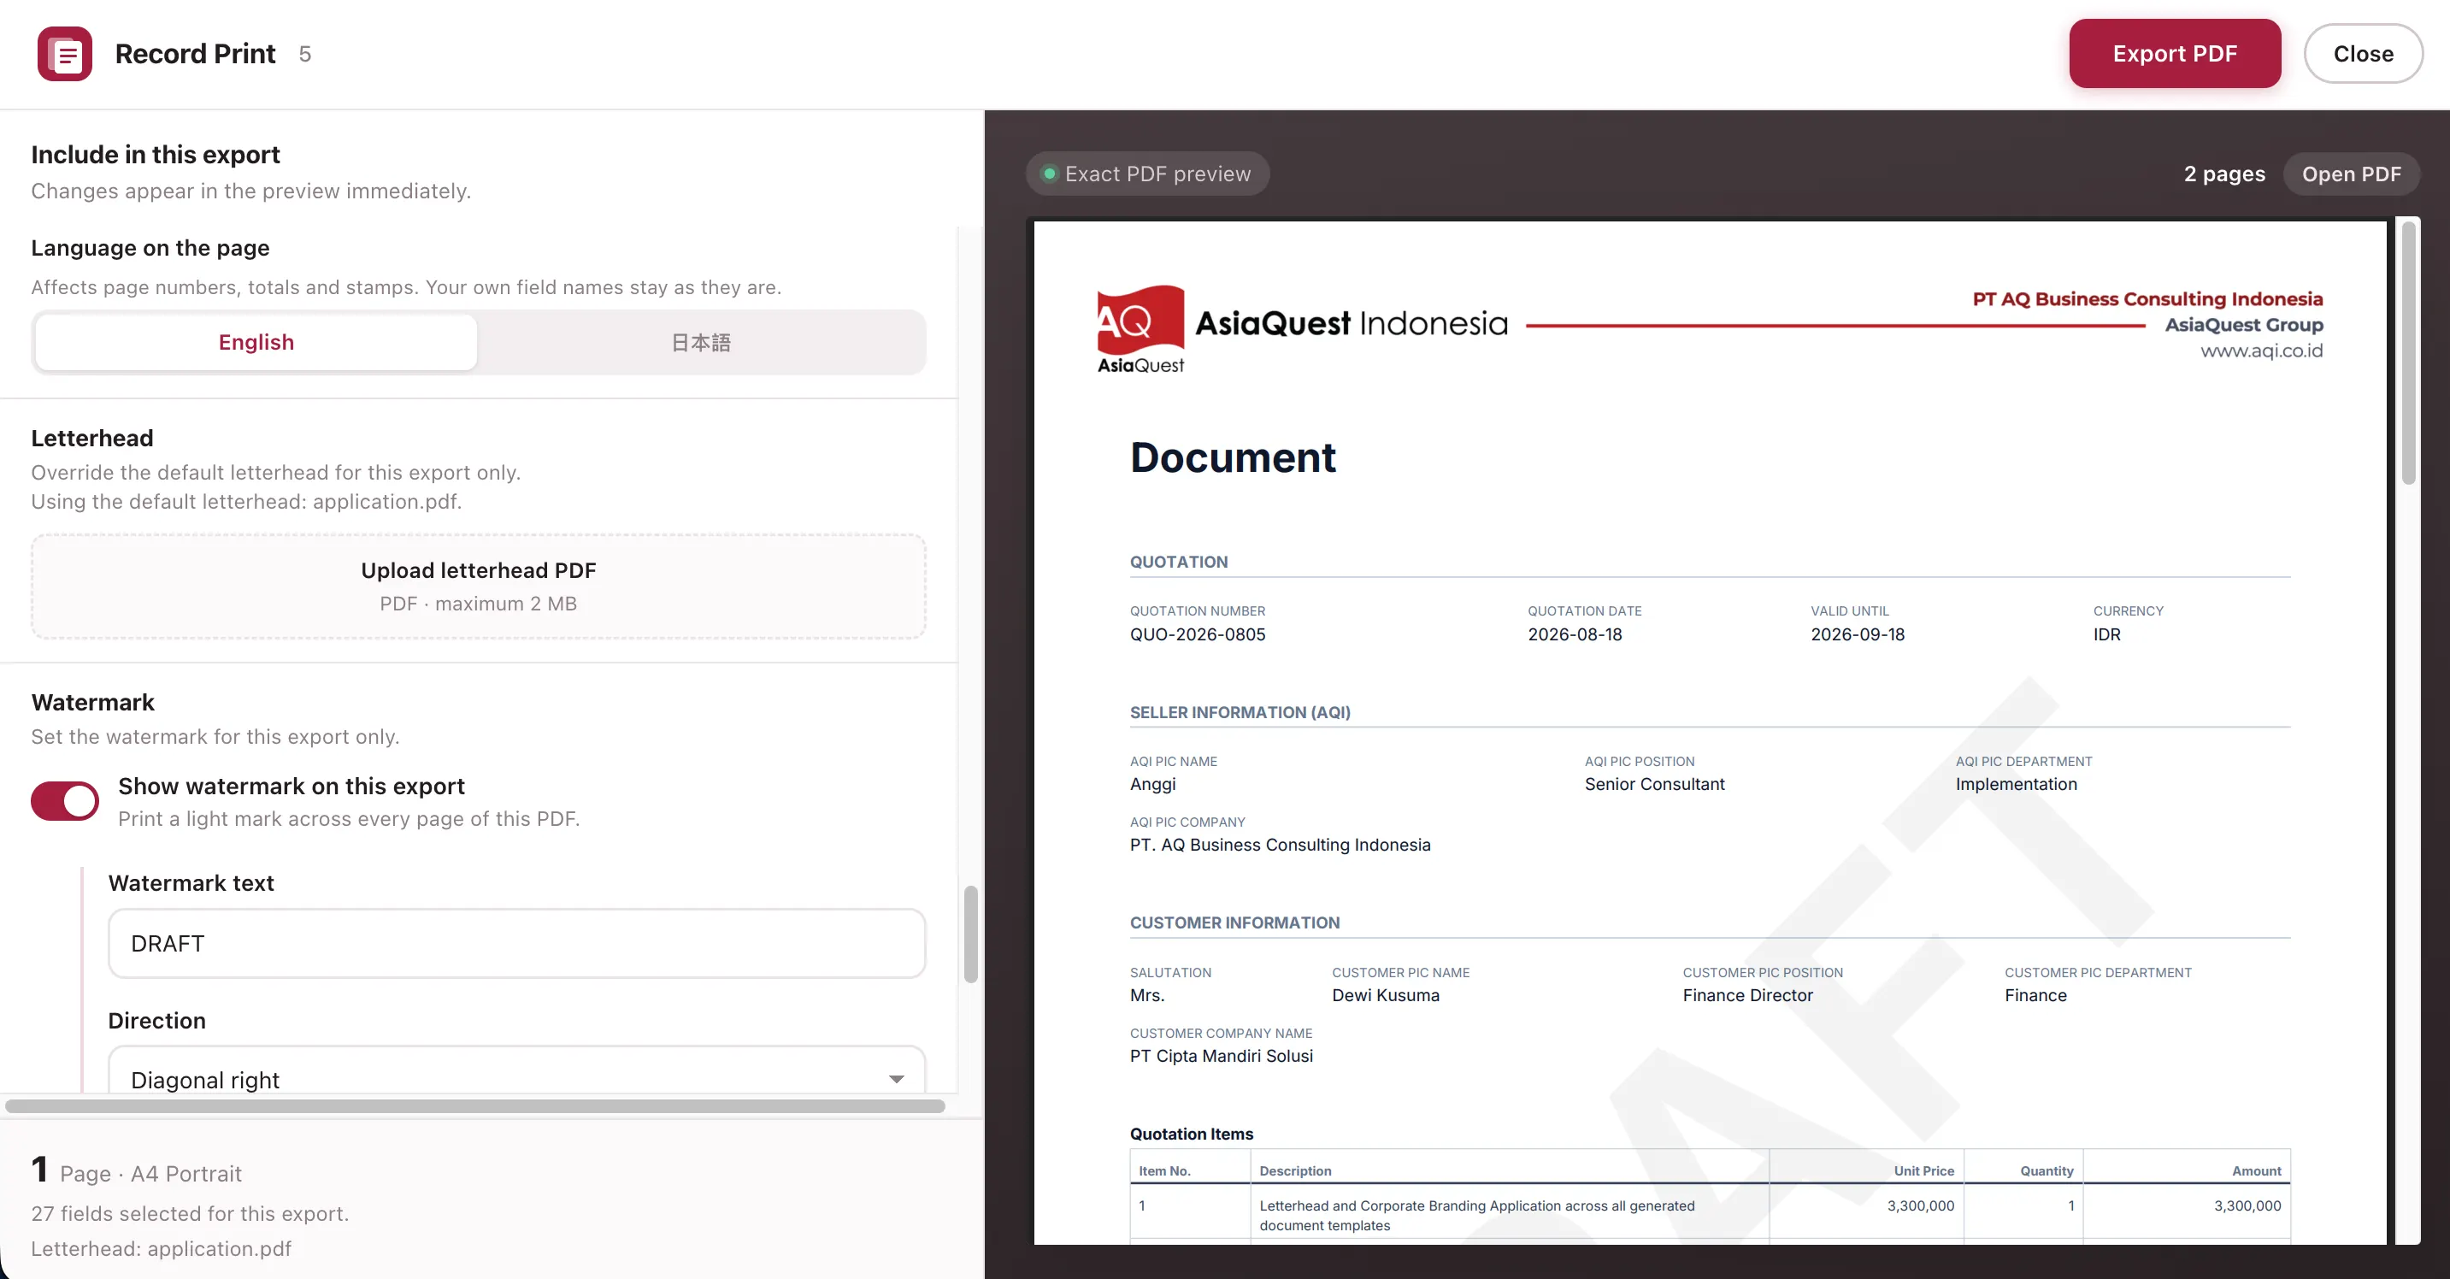
Task: Click quotation number QUO-2026-0805
Action: (1198, 634)
